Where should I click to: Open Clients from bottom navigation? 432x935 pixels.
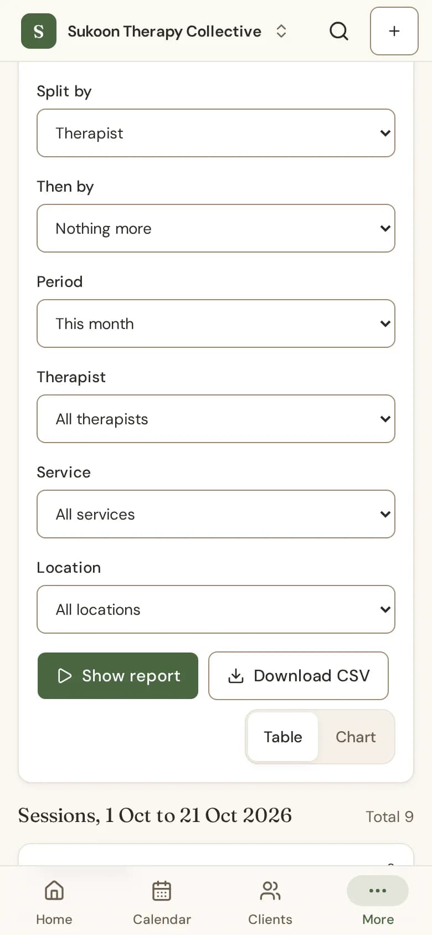[x=270, y=902]
